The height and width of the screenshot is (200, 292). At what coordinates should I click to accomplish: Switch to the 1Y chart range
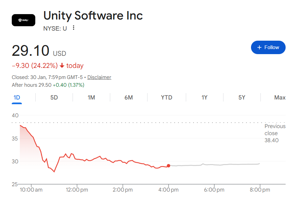[204, 97]
